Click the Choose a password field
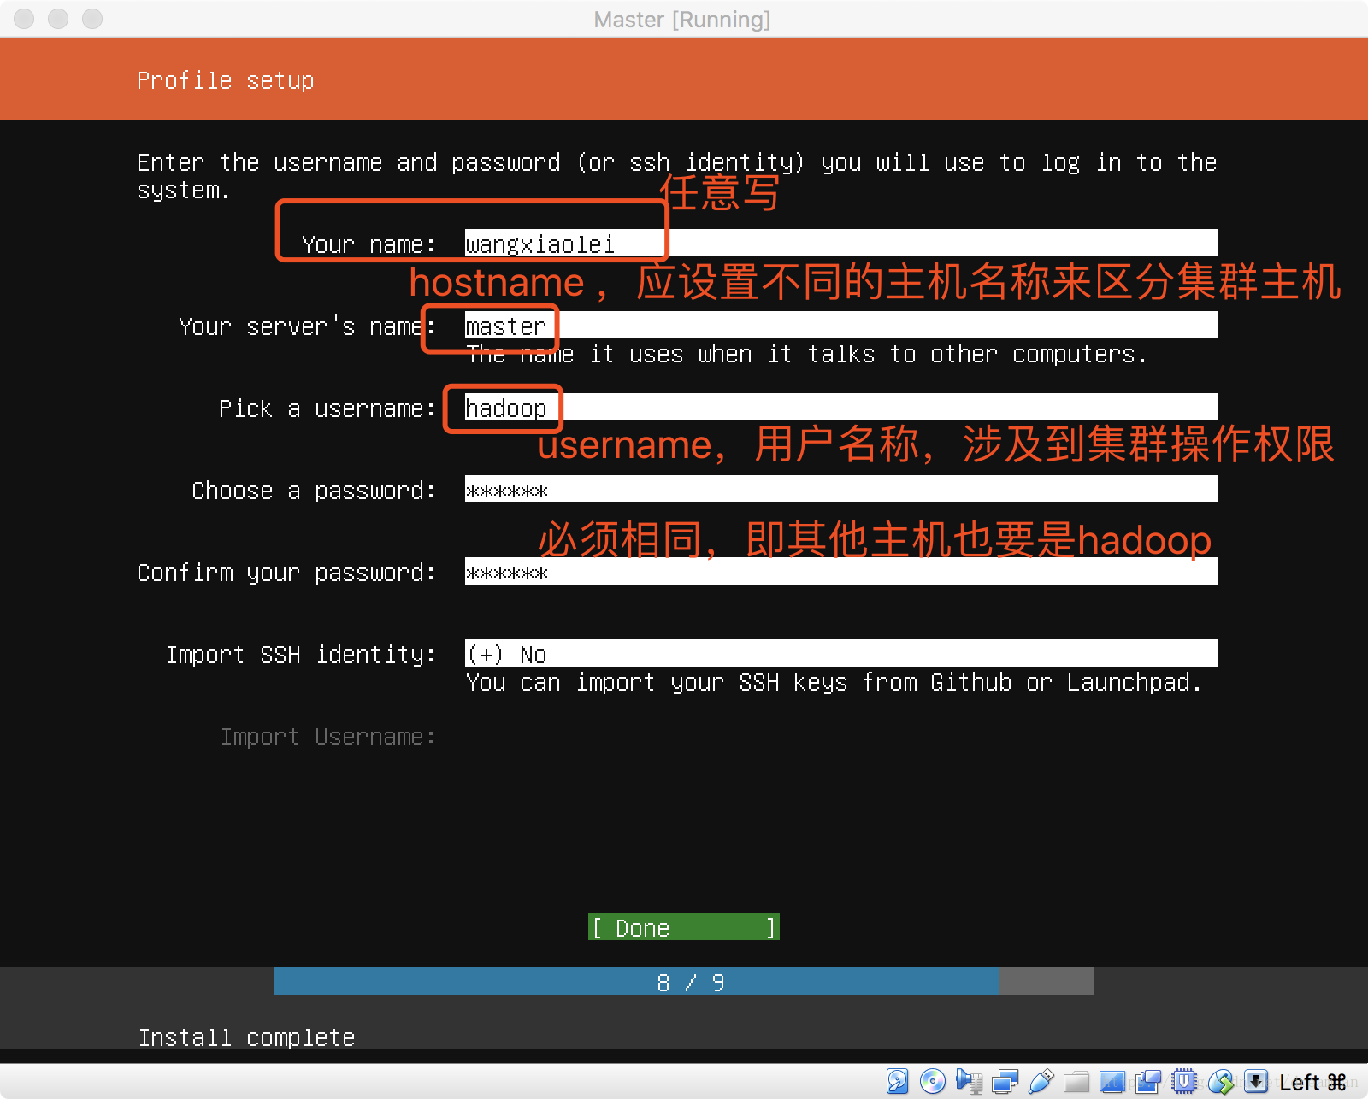The height and width of the screenshot is (1099, 1368). click(840, 489)
